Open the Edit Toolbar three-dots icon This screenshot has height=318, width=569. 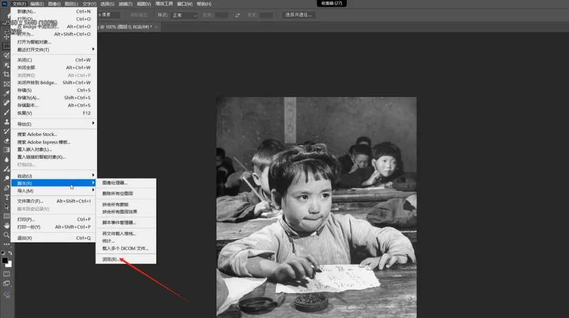(6, 244)
